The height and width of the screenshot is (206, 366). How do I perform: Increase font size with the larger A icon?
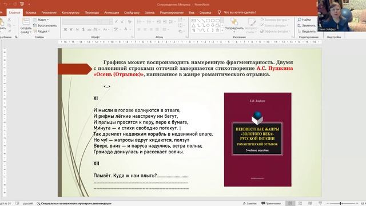coord(116,22)
